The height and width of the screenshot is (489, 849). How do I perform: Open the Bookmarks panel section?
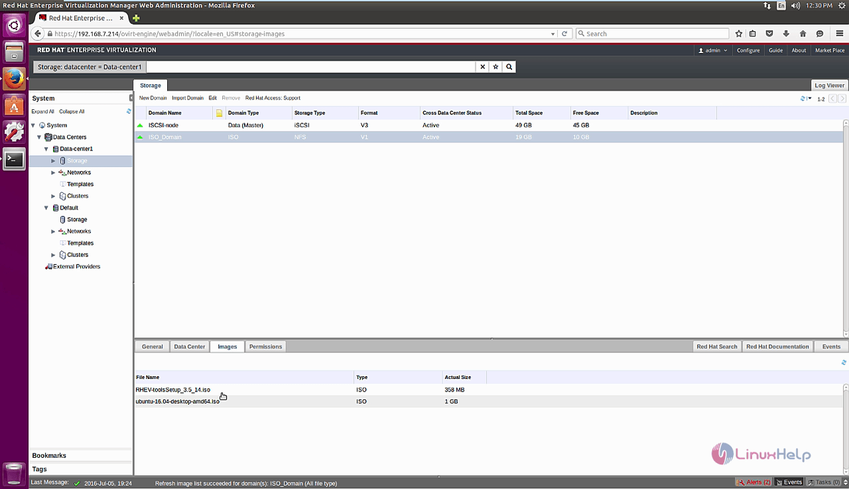(81, 455)
